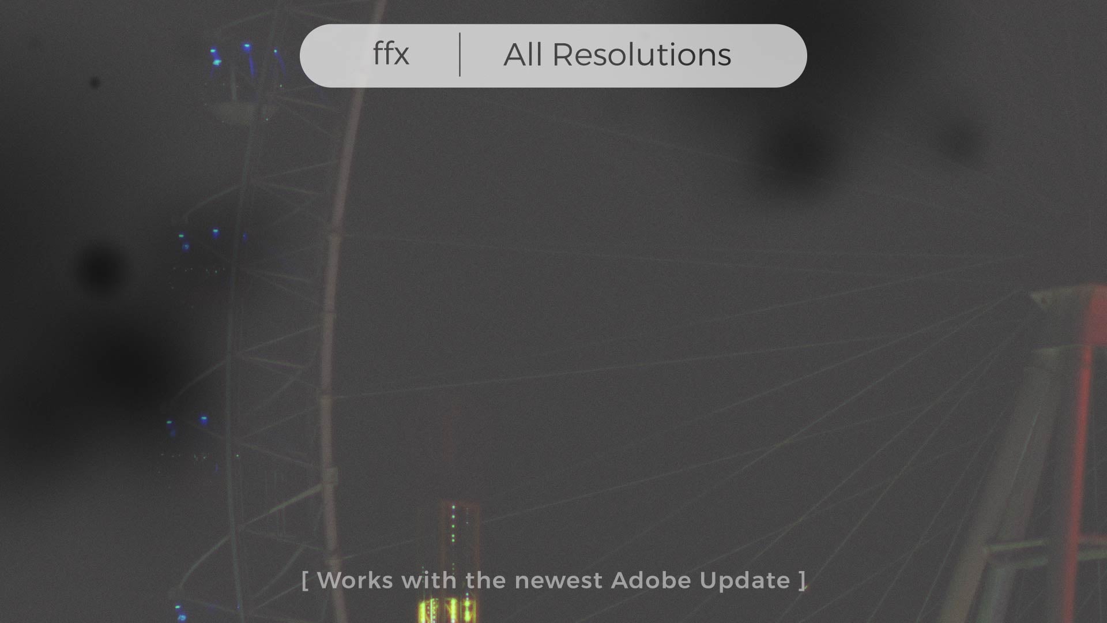Click the lower blue lights on the wheel
This screenshot has height=623, width=1107.
click(x=186, y=425)
